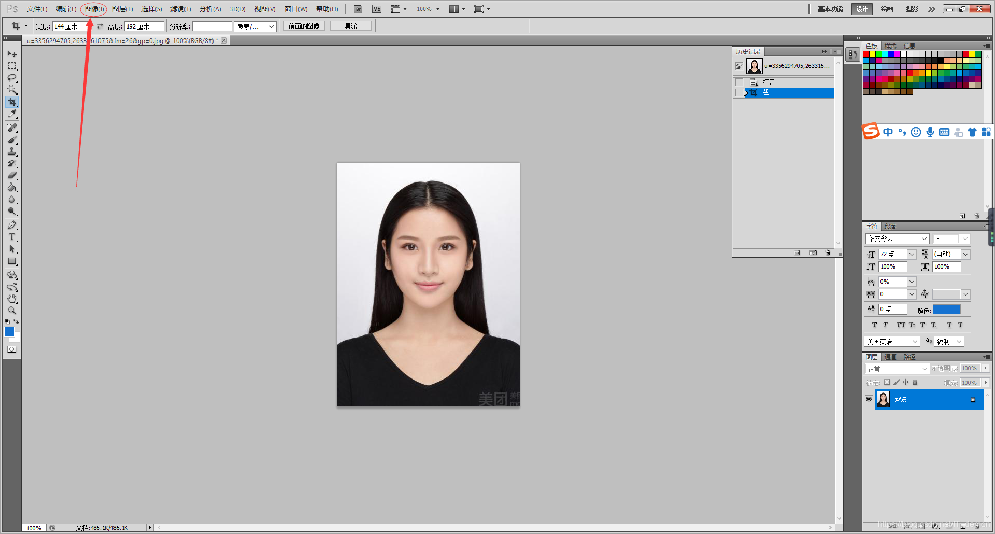Viewport: 995px width, 534px height.
Task: Switch to the 通道 tab
Action: pyautogui.click(x=890, y=357)
